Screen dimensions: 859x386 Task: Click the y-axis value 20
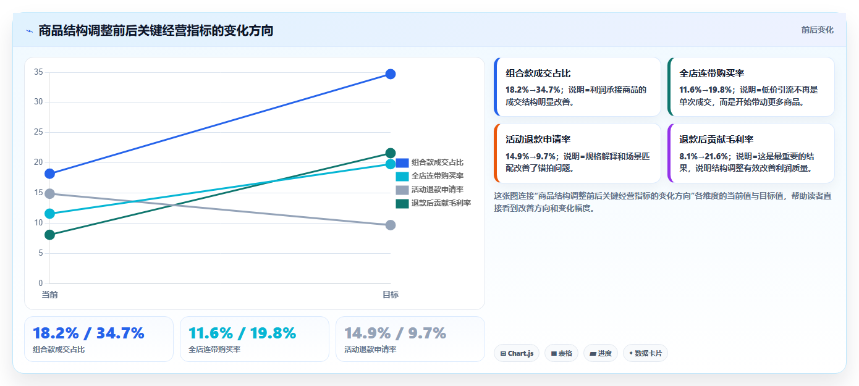coord(38,162)
